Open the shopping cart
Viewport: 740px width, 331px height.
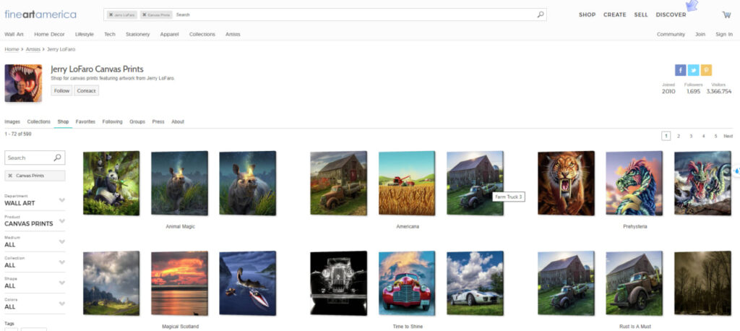(x=726, y=14)
